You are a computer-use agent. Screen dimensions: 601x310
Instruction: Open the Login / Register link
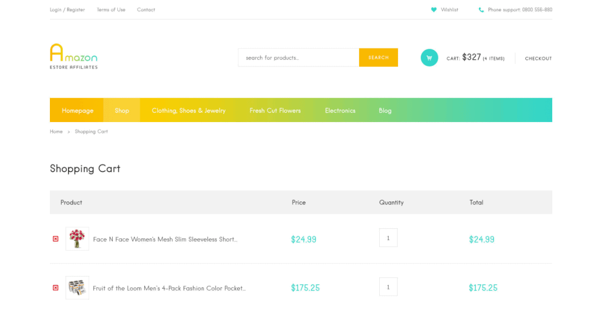(67, 9)
